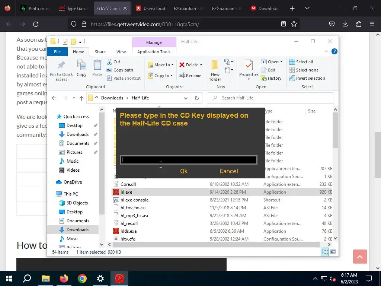Open the Windows Start menu
The image size is (381, 286).
[9, 279]
